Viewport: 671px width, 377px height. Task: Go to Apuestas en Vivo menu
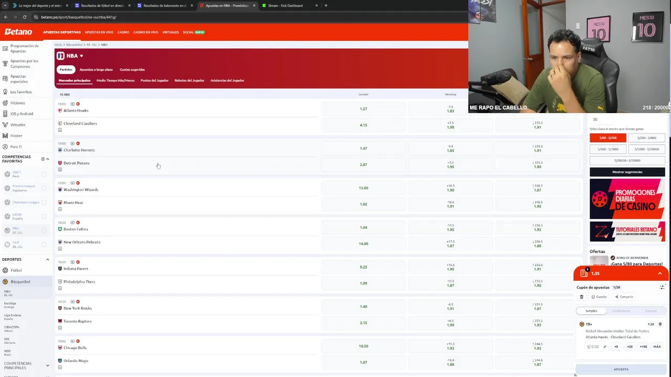tap(99, 32)
